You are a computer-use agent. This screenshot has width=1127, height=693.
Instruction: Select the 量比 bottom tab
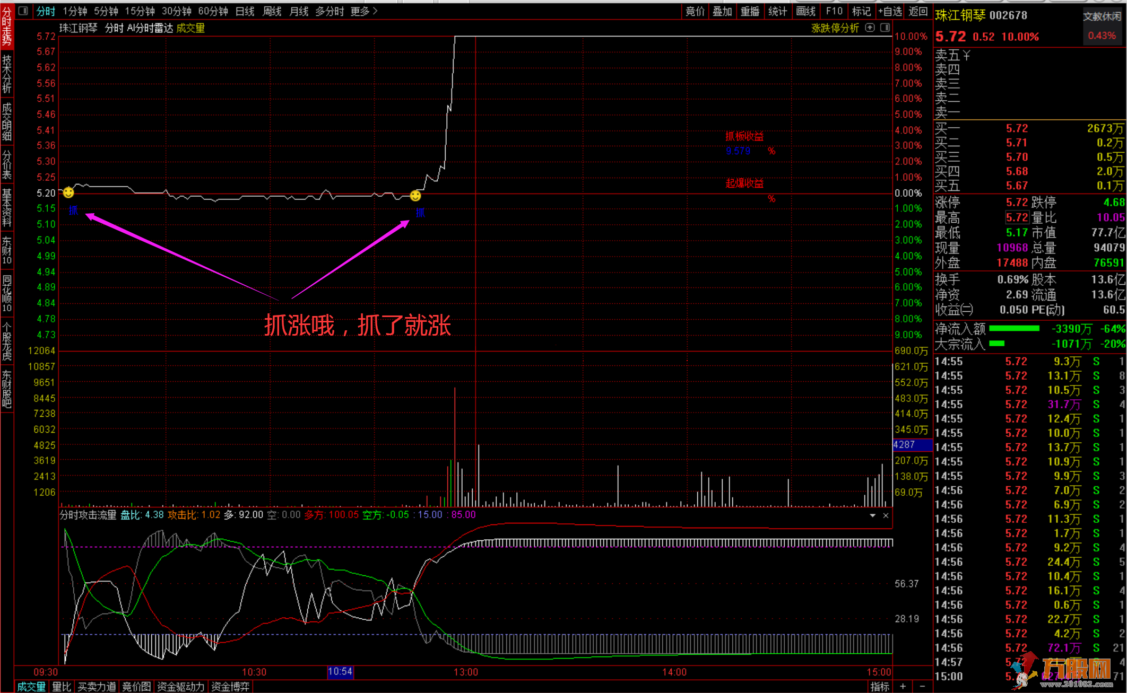62,687
